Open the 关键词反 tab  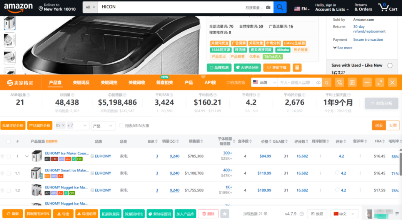tap(81, 83)
